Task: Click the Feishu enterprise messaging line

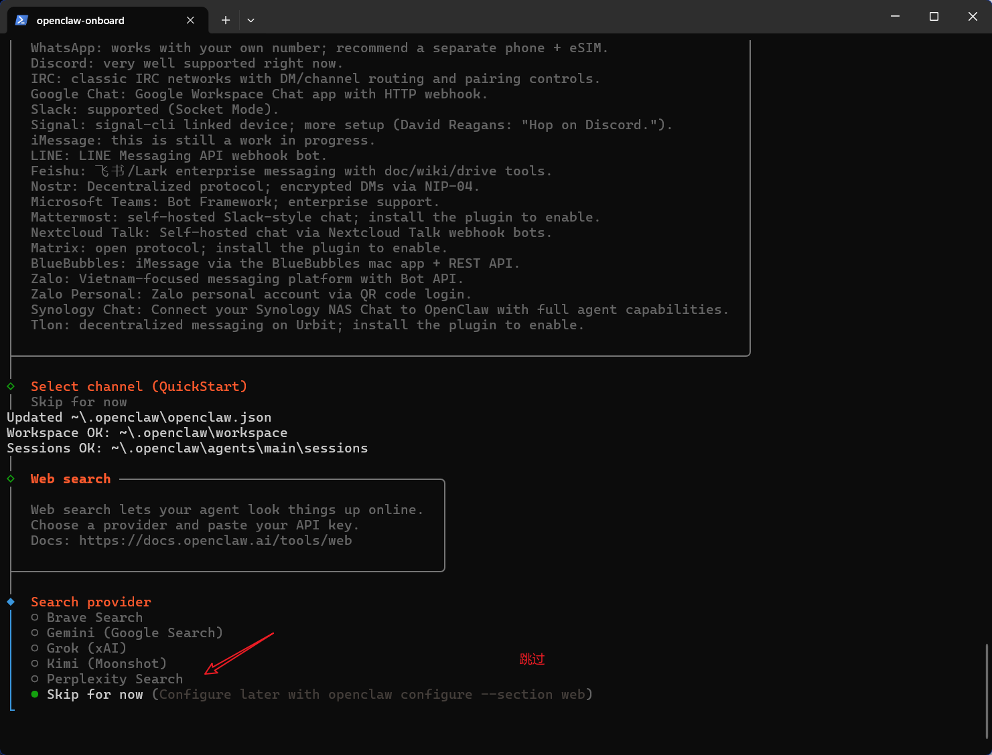Action: coord(291,171)
